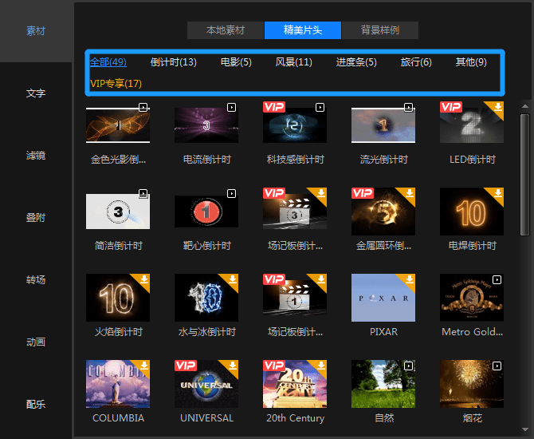Click download icon on UNIVERSAL thumbnail
The width and height of the screenshot is (534, 439).
point(233,366)
